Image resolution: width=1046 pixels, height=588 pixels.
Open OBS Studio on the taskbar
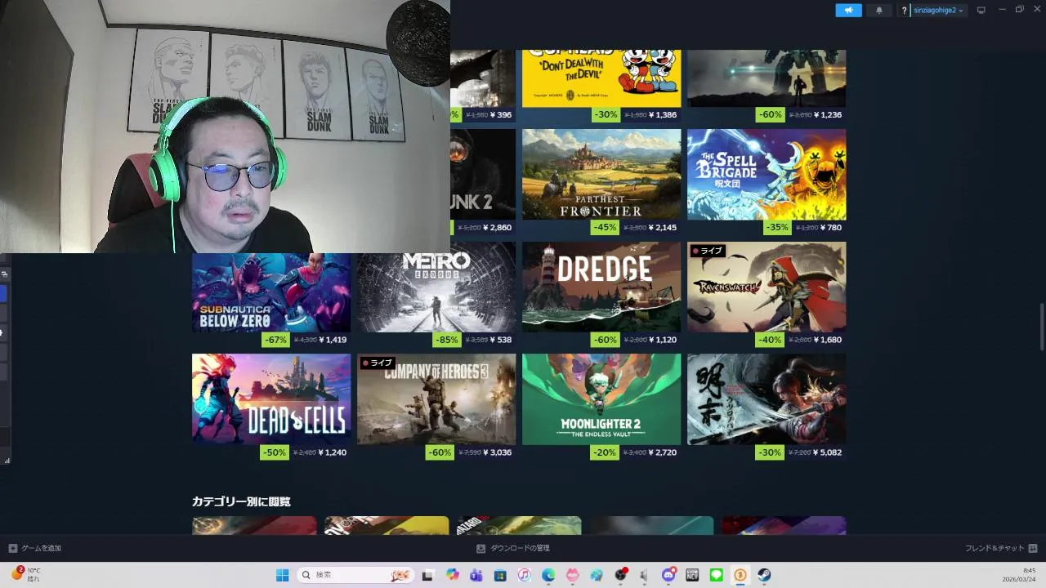tap(621, 575)
